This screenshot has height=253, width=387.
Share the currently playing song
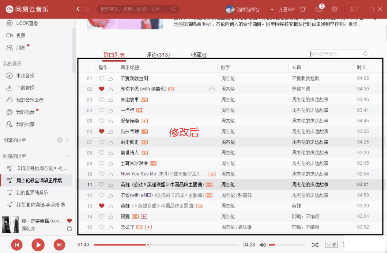70,229
